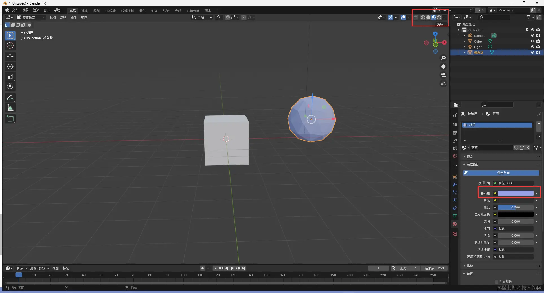Open the 物体模式 mode dropdown
Viewport: 544px width, 293px height.
point(31,17)
